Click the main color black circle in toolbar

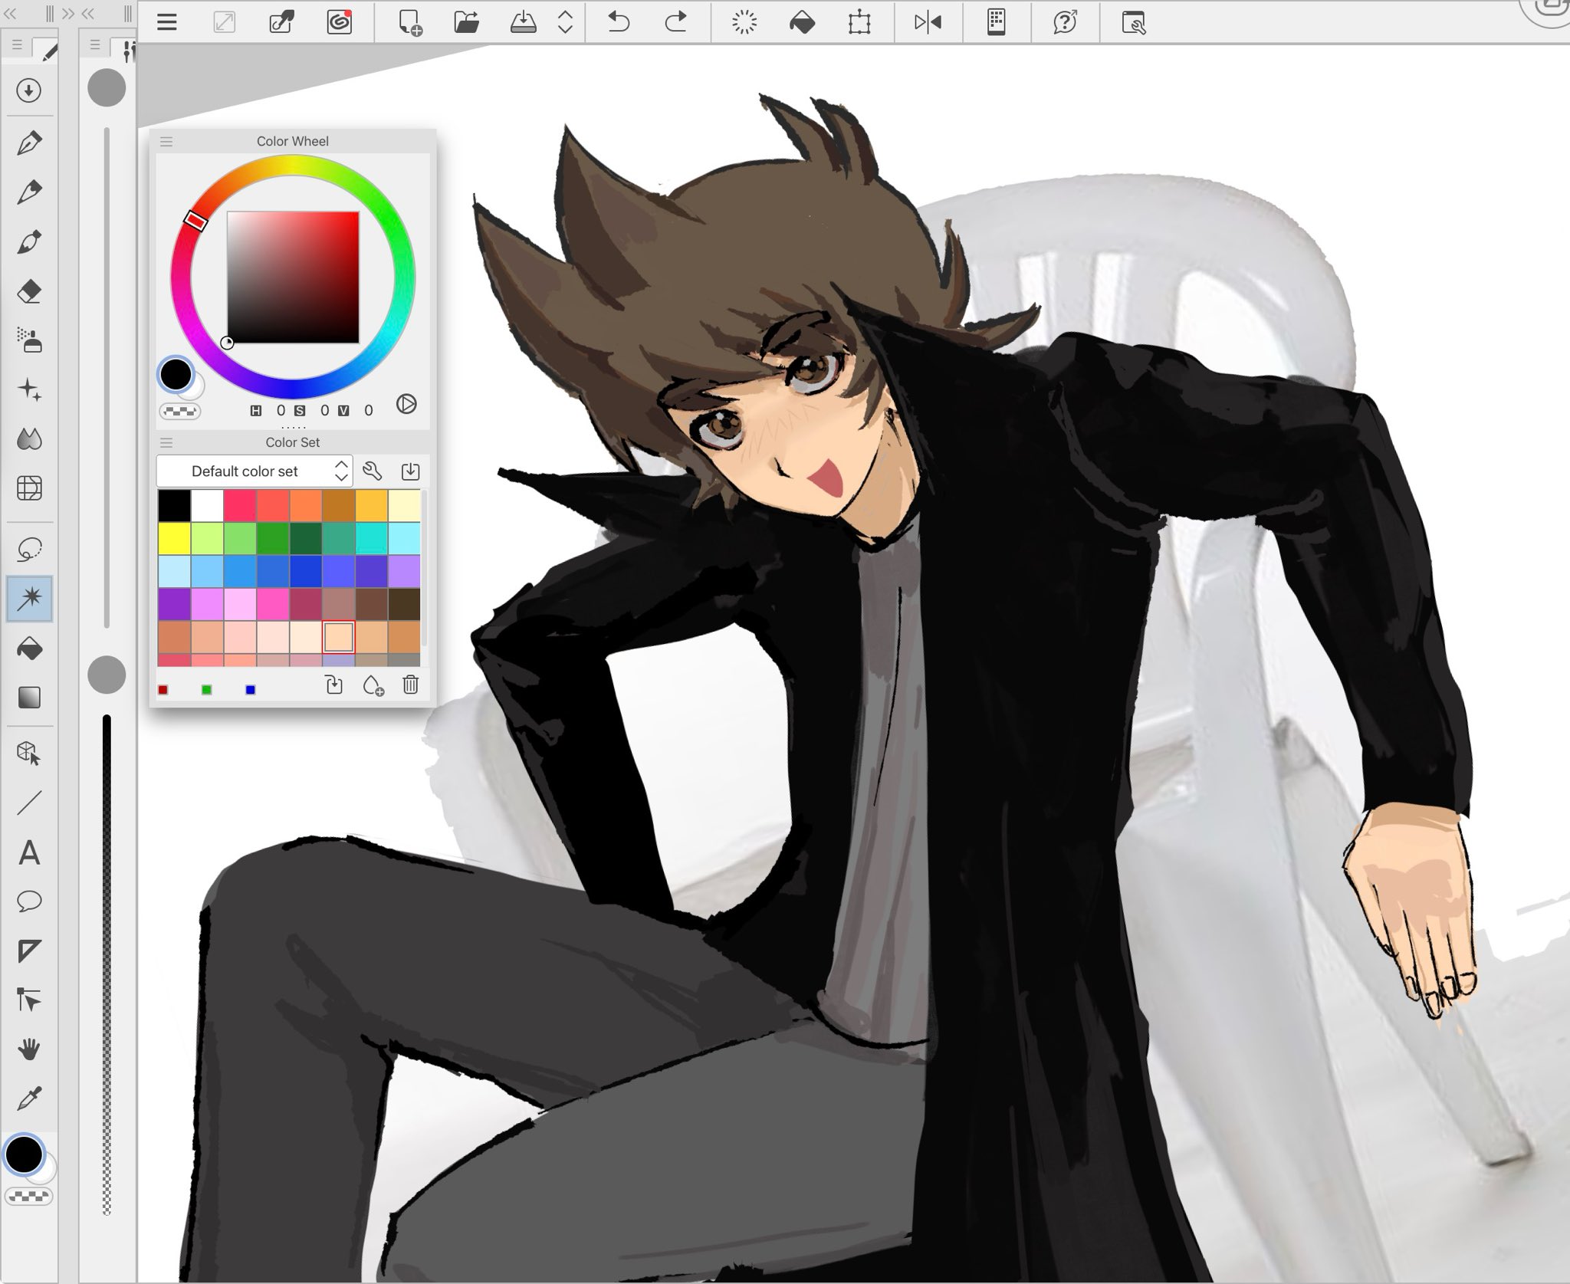pos(24,1154)
